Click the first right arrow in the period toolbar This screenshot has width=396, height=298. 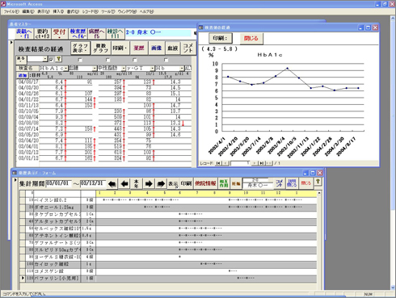[149, 183]
